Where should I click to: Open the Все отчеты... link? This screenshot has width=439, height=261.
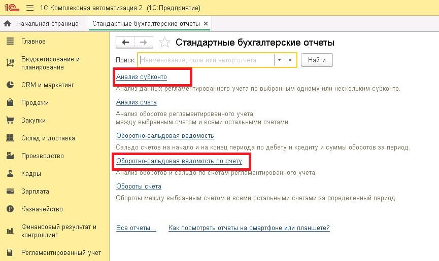tap(136, 228)
